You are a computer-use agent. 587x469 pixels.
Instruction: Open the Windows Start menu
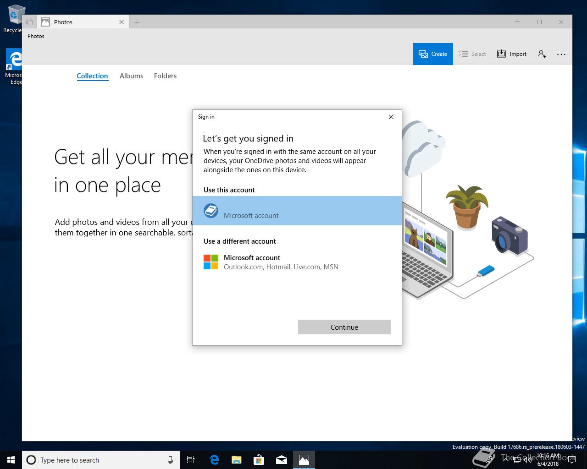pyautogui.click(x=11, y=460)
